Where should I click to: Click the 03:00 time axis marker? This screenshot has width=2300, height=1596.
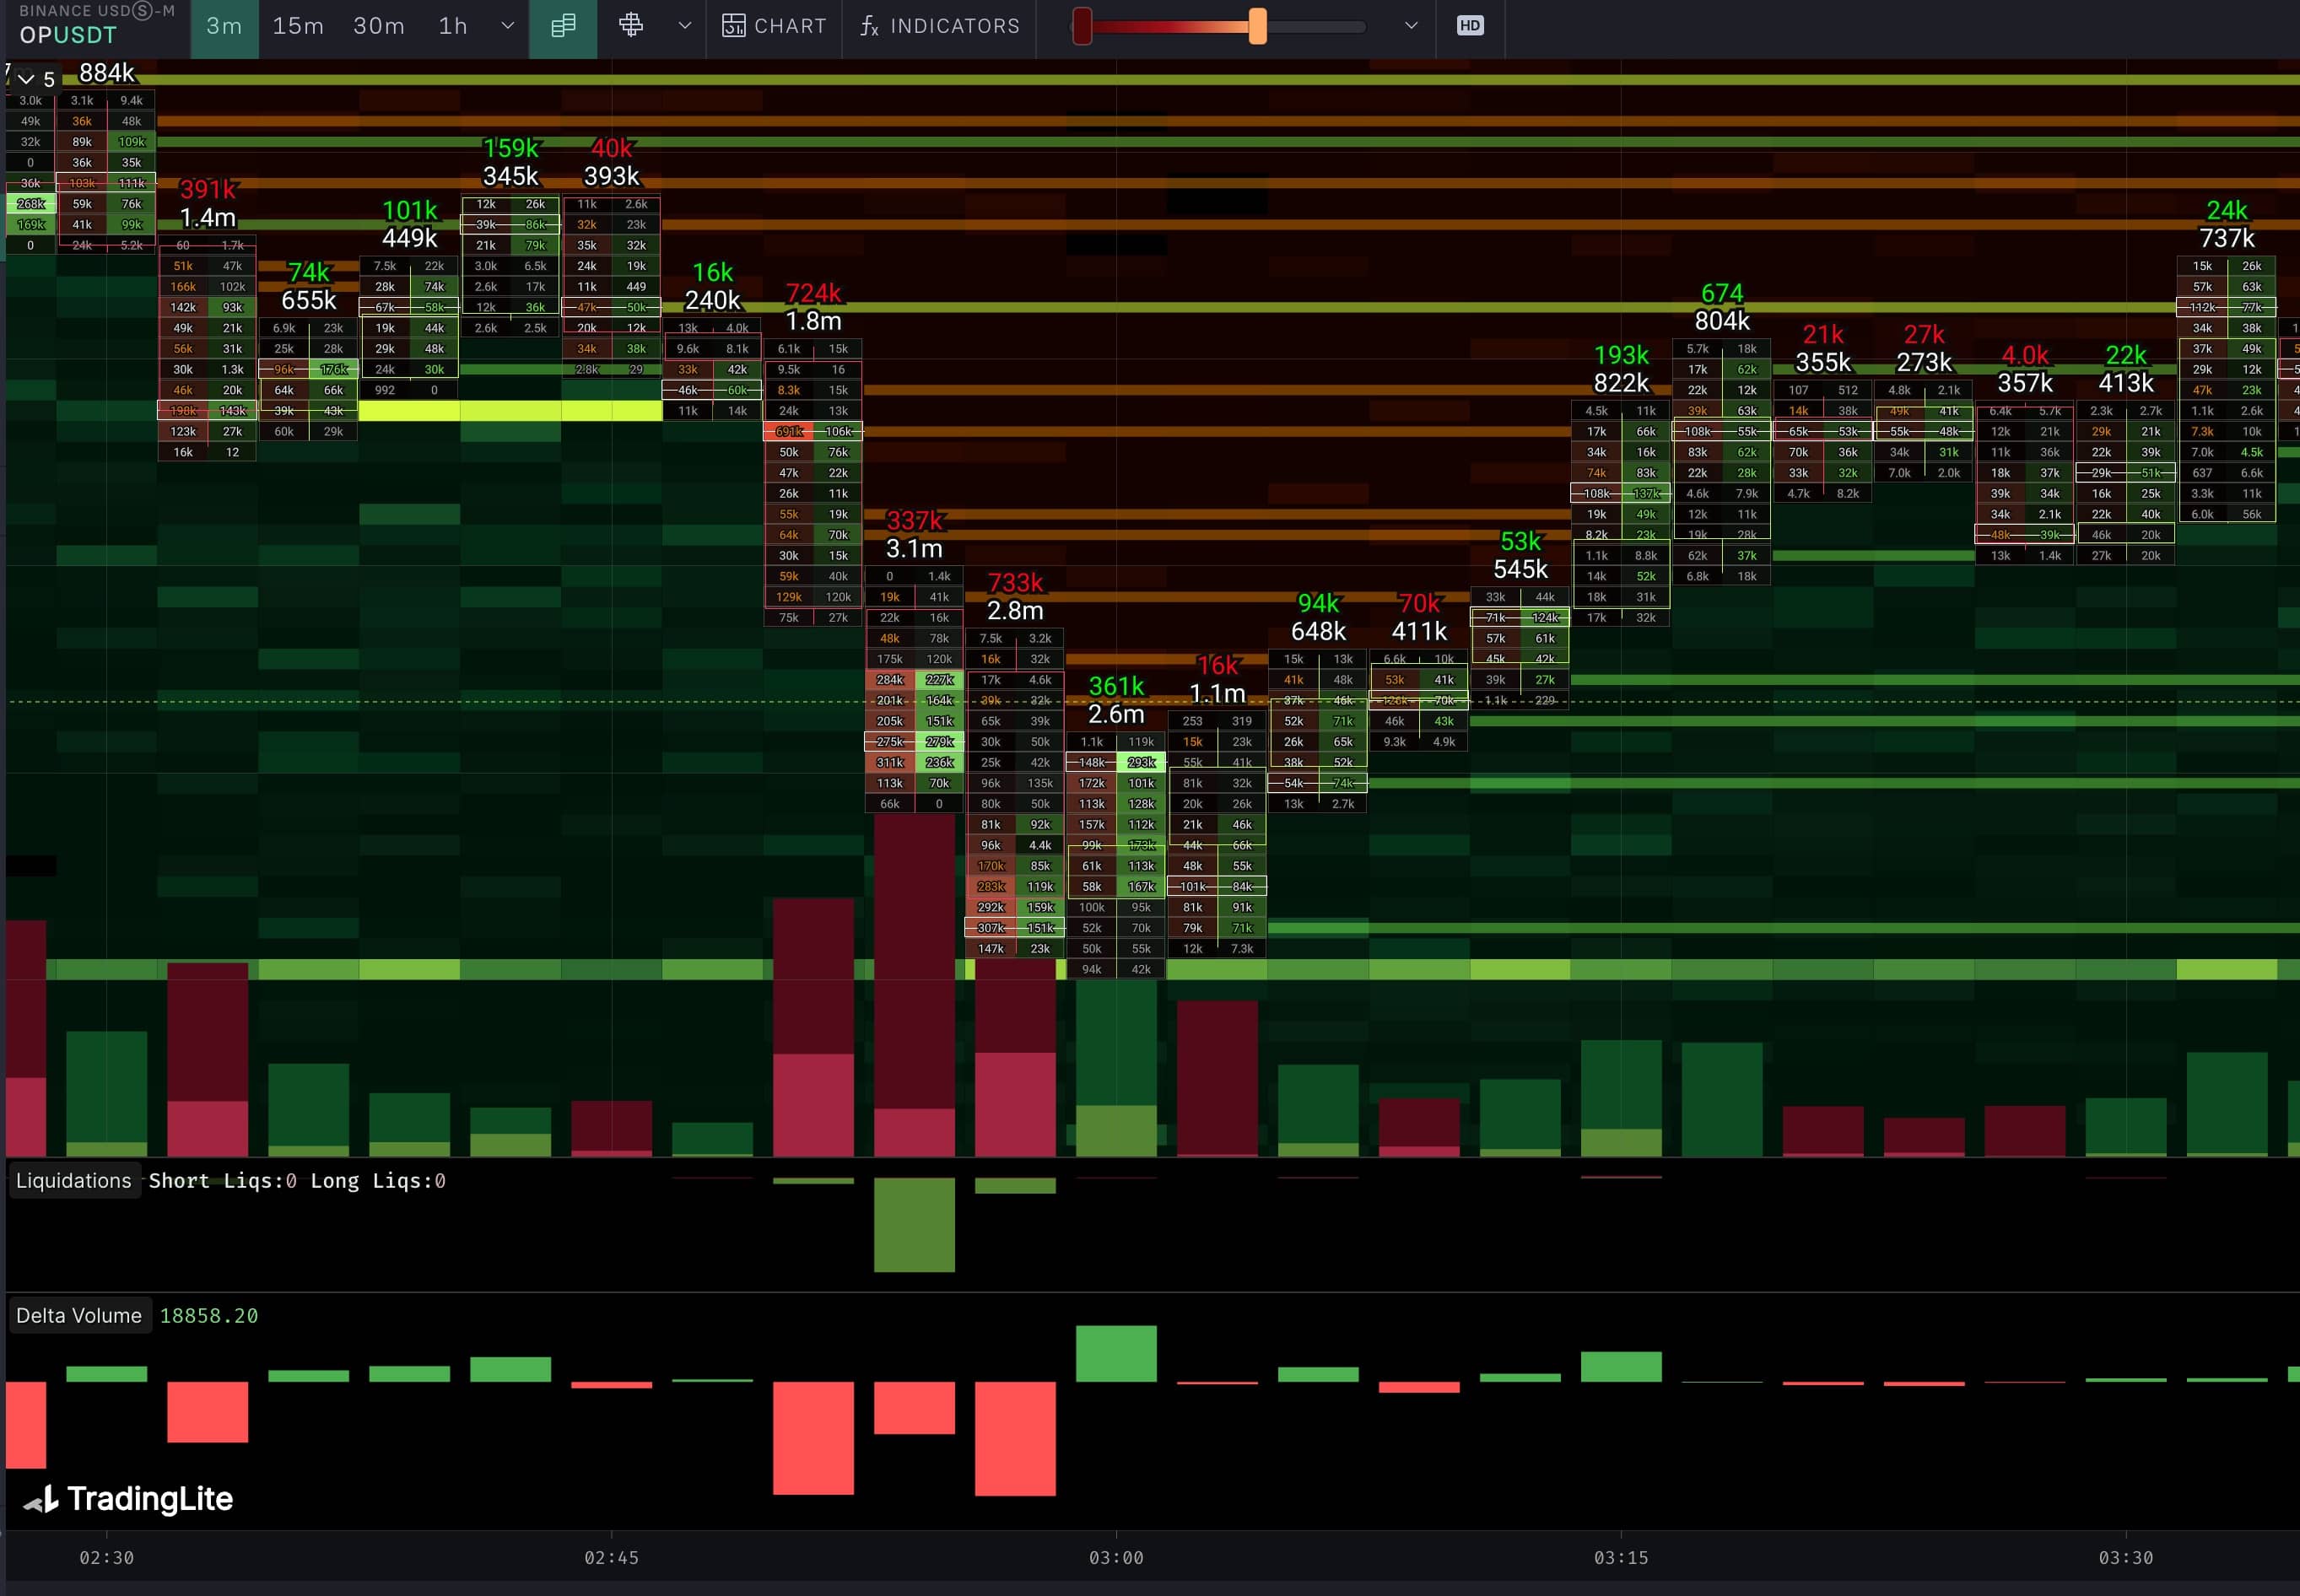point(1116,1557)
